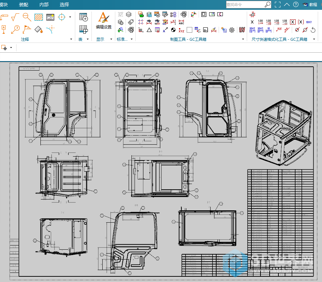The image size is (322, 282).
Task: Click the search magnifier icon
Action: (x=268, y=4)
